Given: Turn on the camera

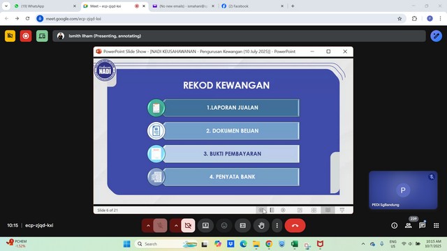Looking at the screenshot, I should pyautogui.click(x=188, y=226).
